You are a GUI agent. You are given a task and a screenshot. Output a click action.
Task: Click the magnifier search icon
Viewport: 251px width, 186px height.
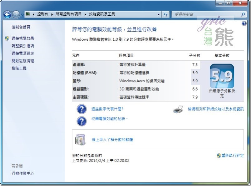pyautogui.click(x=243, y=14)
